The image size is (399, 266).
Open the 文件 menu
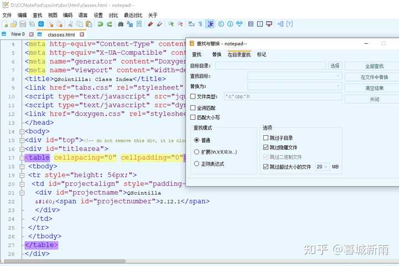(x=7, y=16)
